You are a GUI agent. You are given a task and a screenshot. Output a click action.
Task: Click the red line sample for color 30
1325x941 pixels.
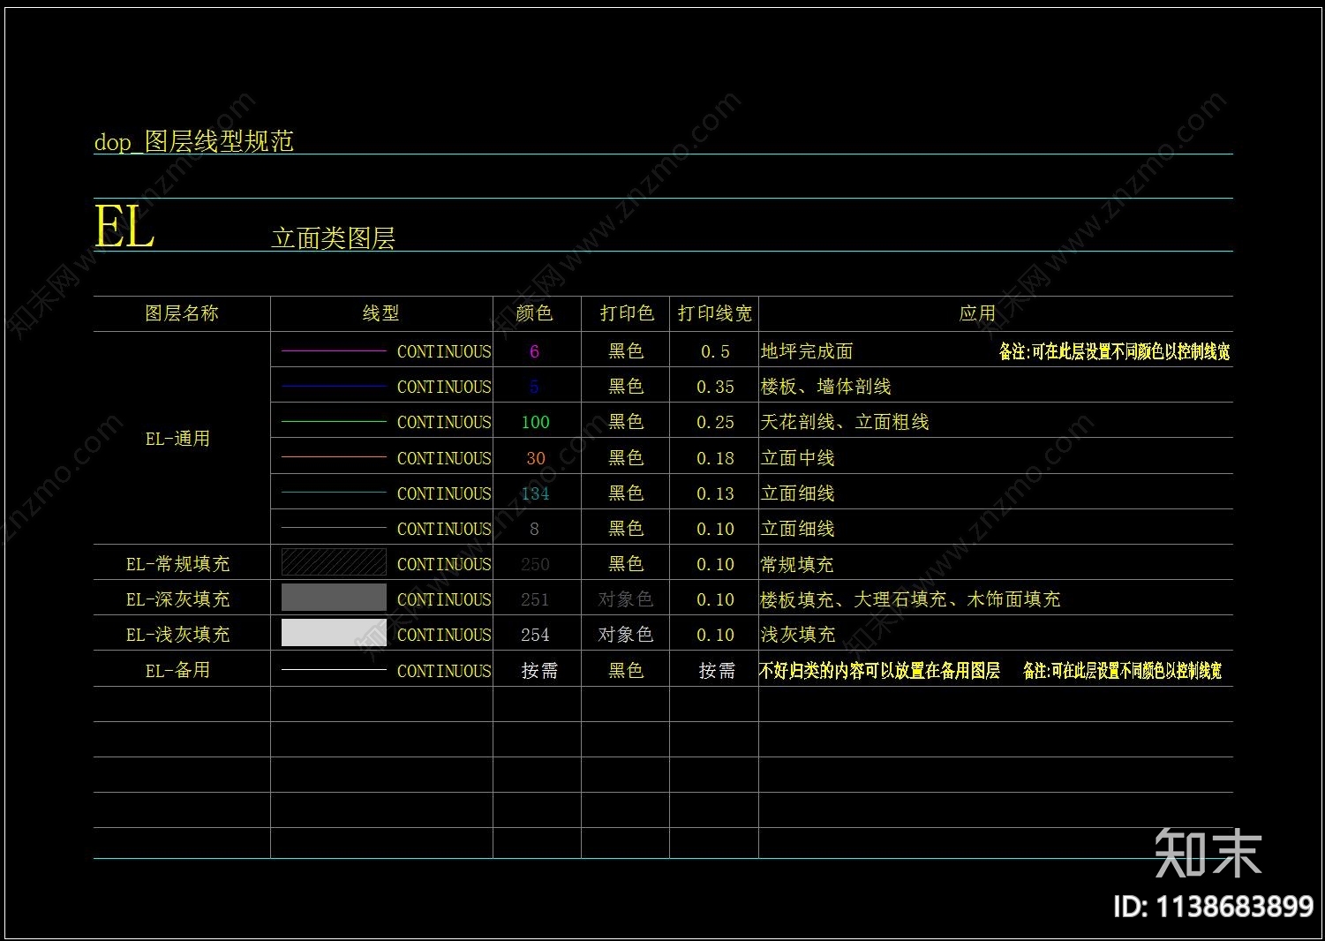[334, 457]
